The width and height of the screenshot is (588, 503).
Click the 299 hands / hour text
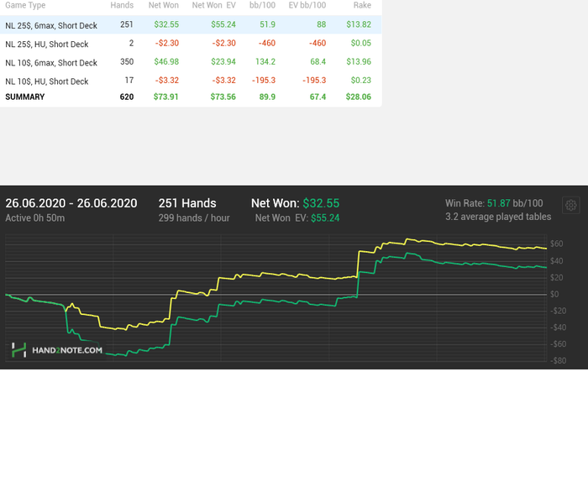[x=194, y=218]
